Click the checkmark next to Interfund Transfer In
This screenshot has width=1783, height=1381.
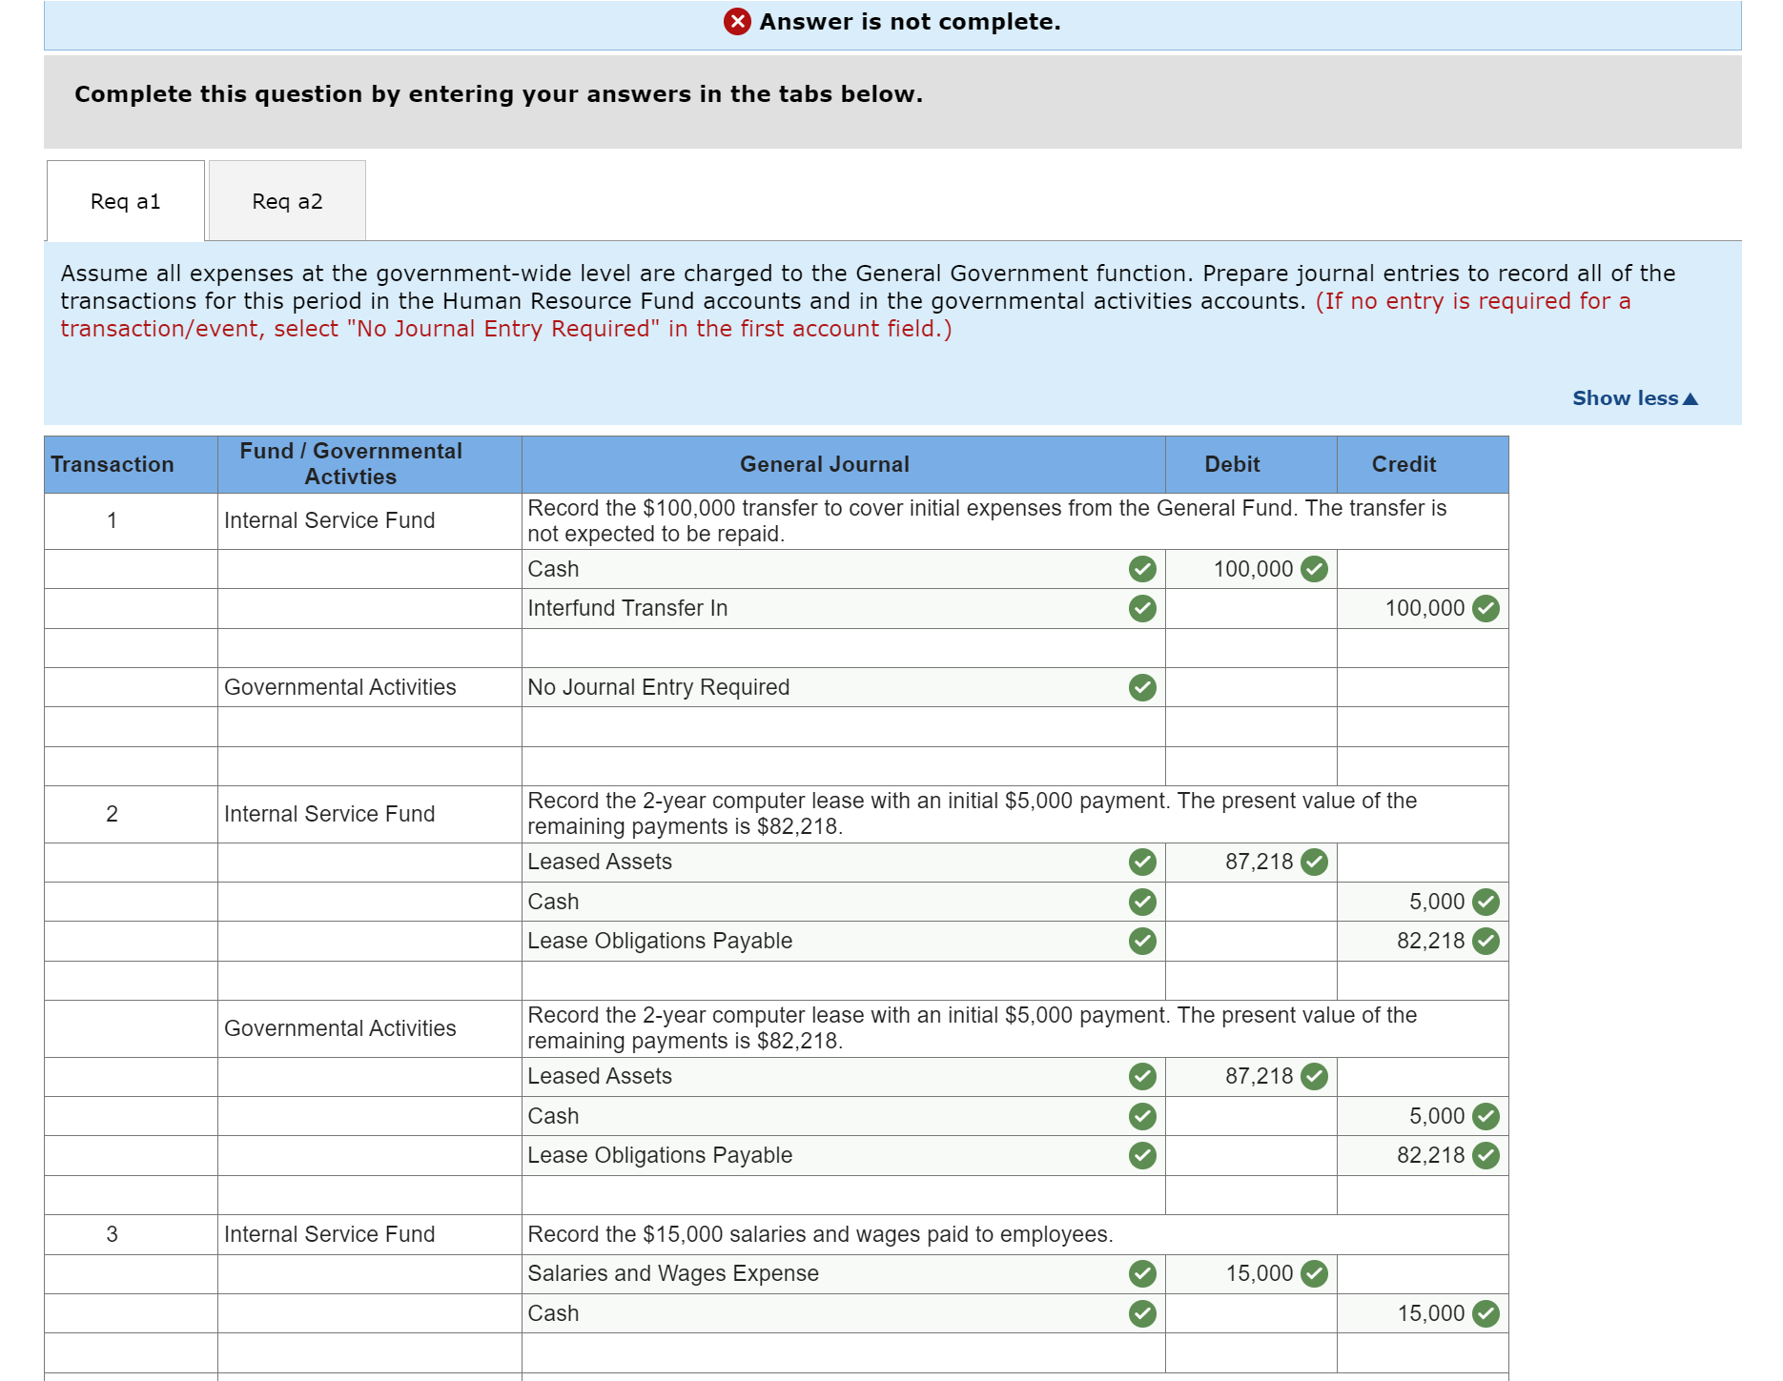click(x=1141, y=607)
